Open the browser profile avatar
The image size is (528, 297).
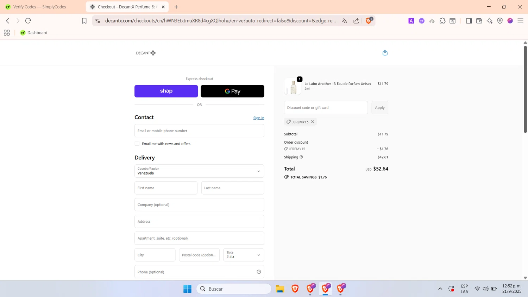point(510,21)
